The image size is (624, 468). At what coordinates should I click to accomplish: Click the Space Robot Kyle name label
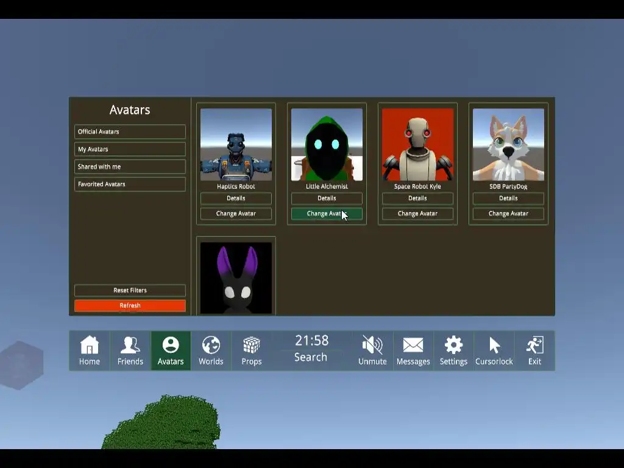[x=417, y=186]
